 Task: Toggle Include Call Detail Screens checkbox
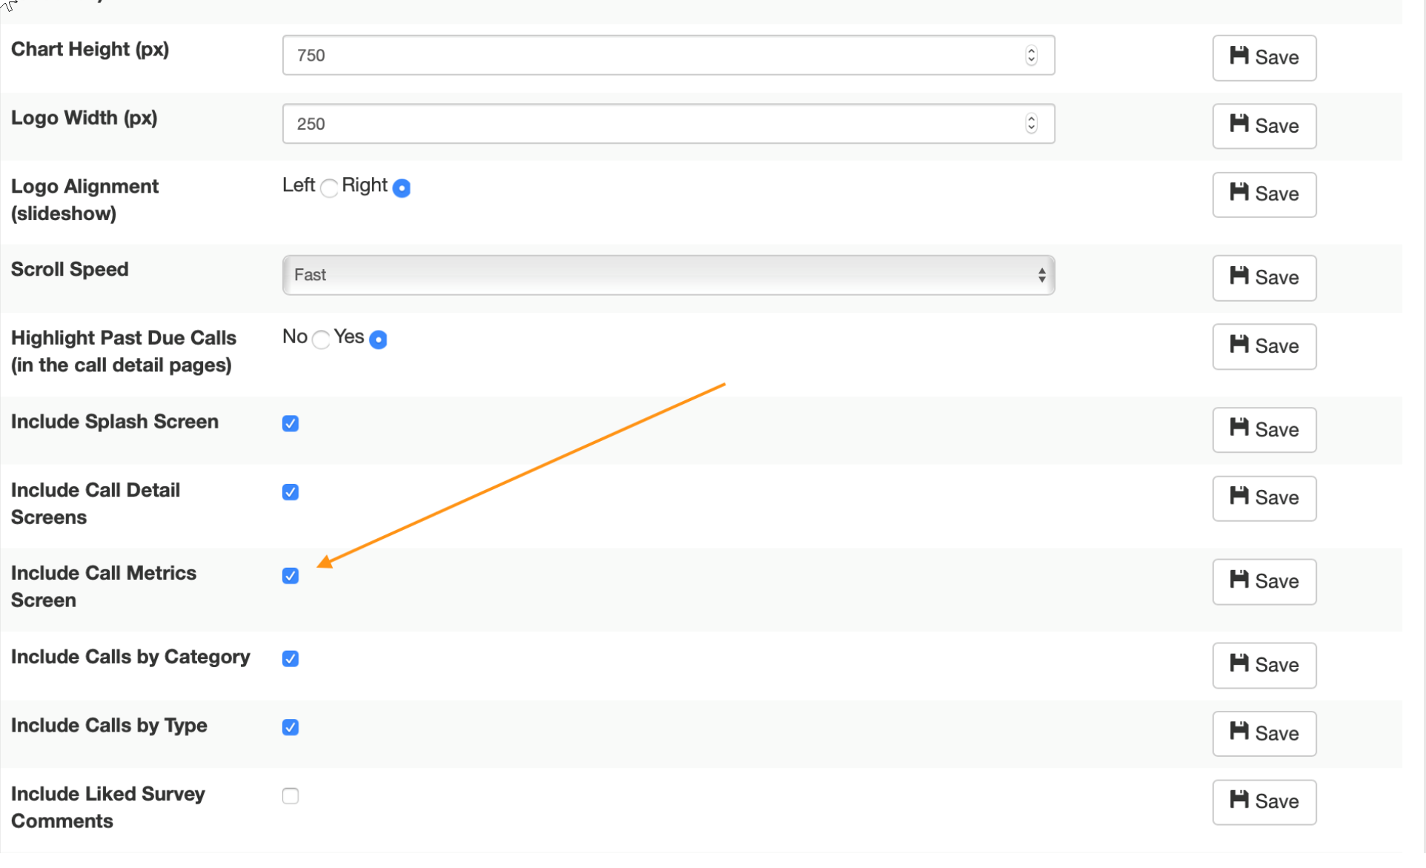[x=291, y=492]
